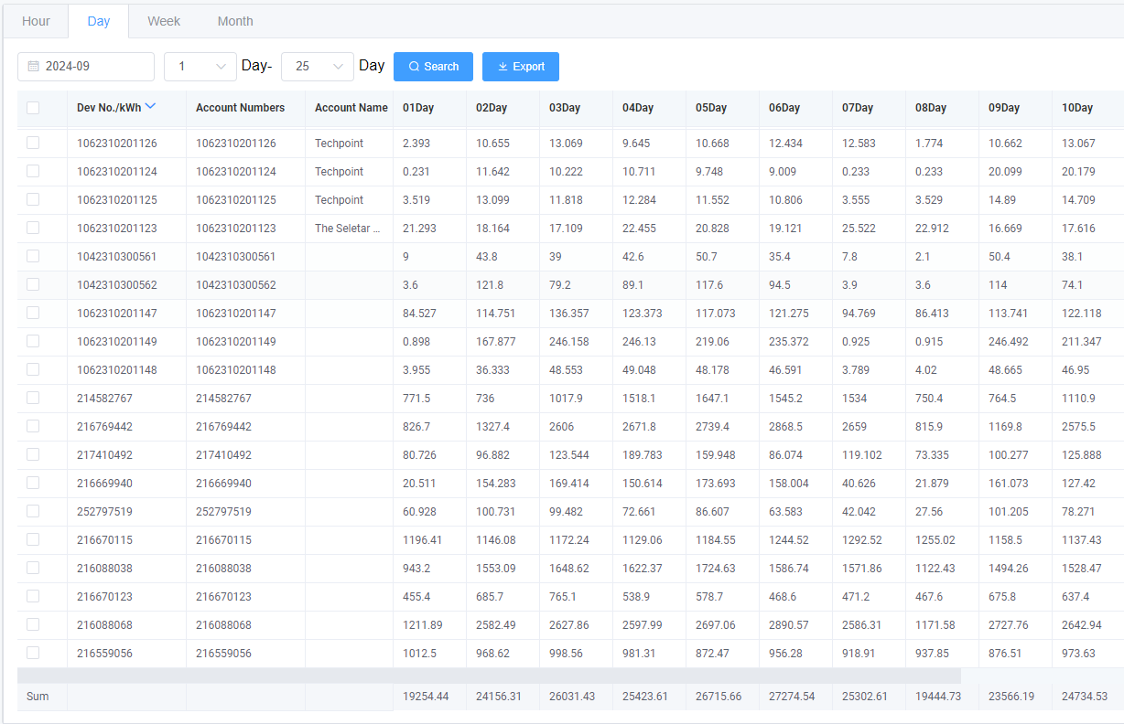Image resolution: width=1124 pixels, height=724 pixels.
Task: Click the truncated account name 'The Seletar ...'
Action: [348, 228]
